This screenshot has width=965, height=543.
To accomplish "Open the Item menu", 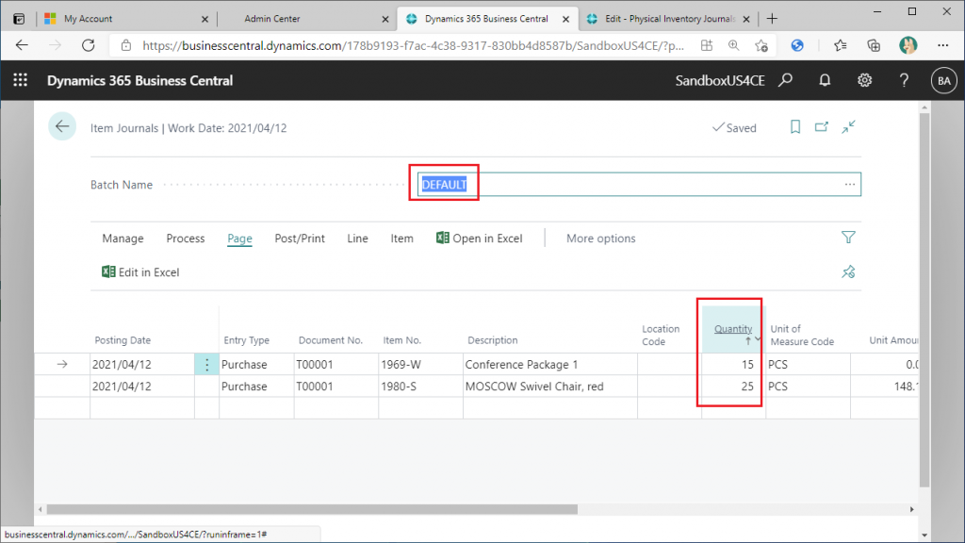I will coord(401,239).
